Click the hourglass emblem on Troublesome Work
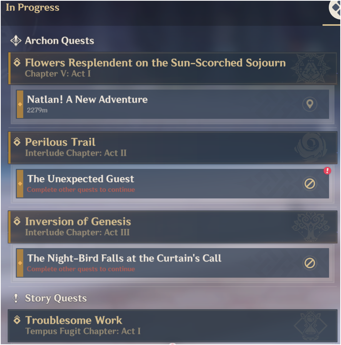This screenshot has height=345, width=341. [x=310, y=326]
